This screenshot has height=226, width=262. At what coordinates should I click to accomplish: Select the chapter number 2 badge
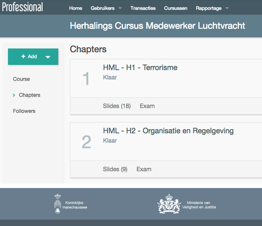(86, 142)
